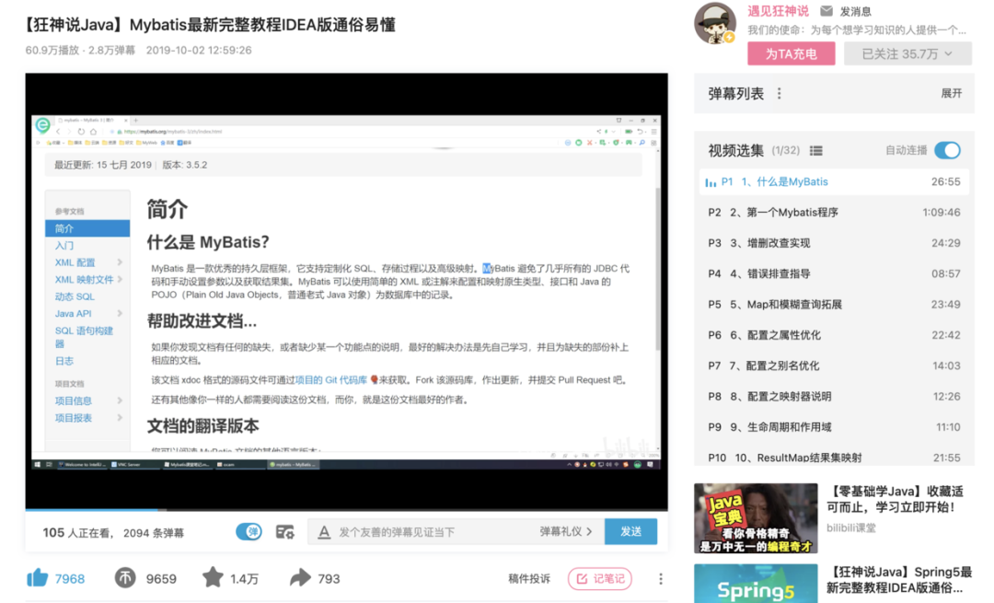Select P9 生命周期和作用域 episode
Screen dimensions: 994x603
click(x=834, y=427)
